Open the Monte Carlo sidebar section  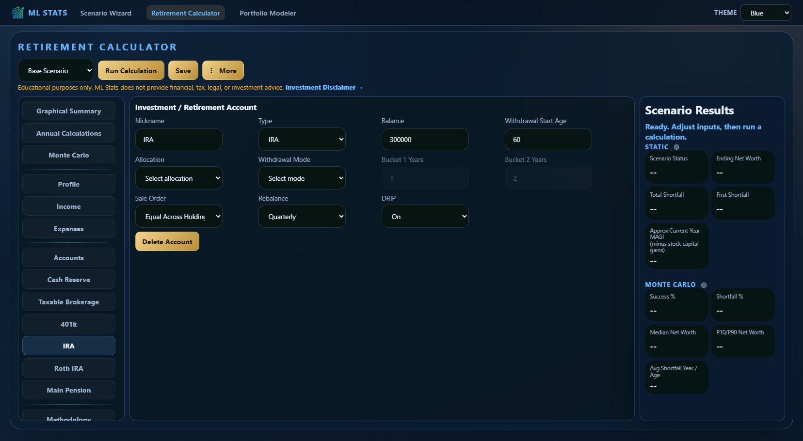69,155
